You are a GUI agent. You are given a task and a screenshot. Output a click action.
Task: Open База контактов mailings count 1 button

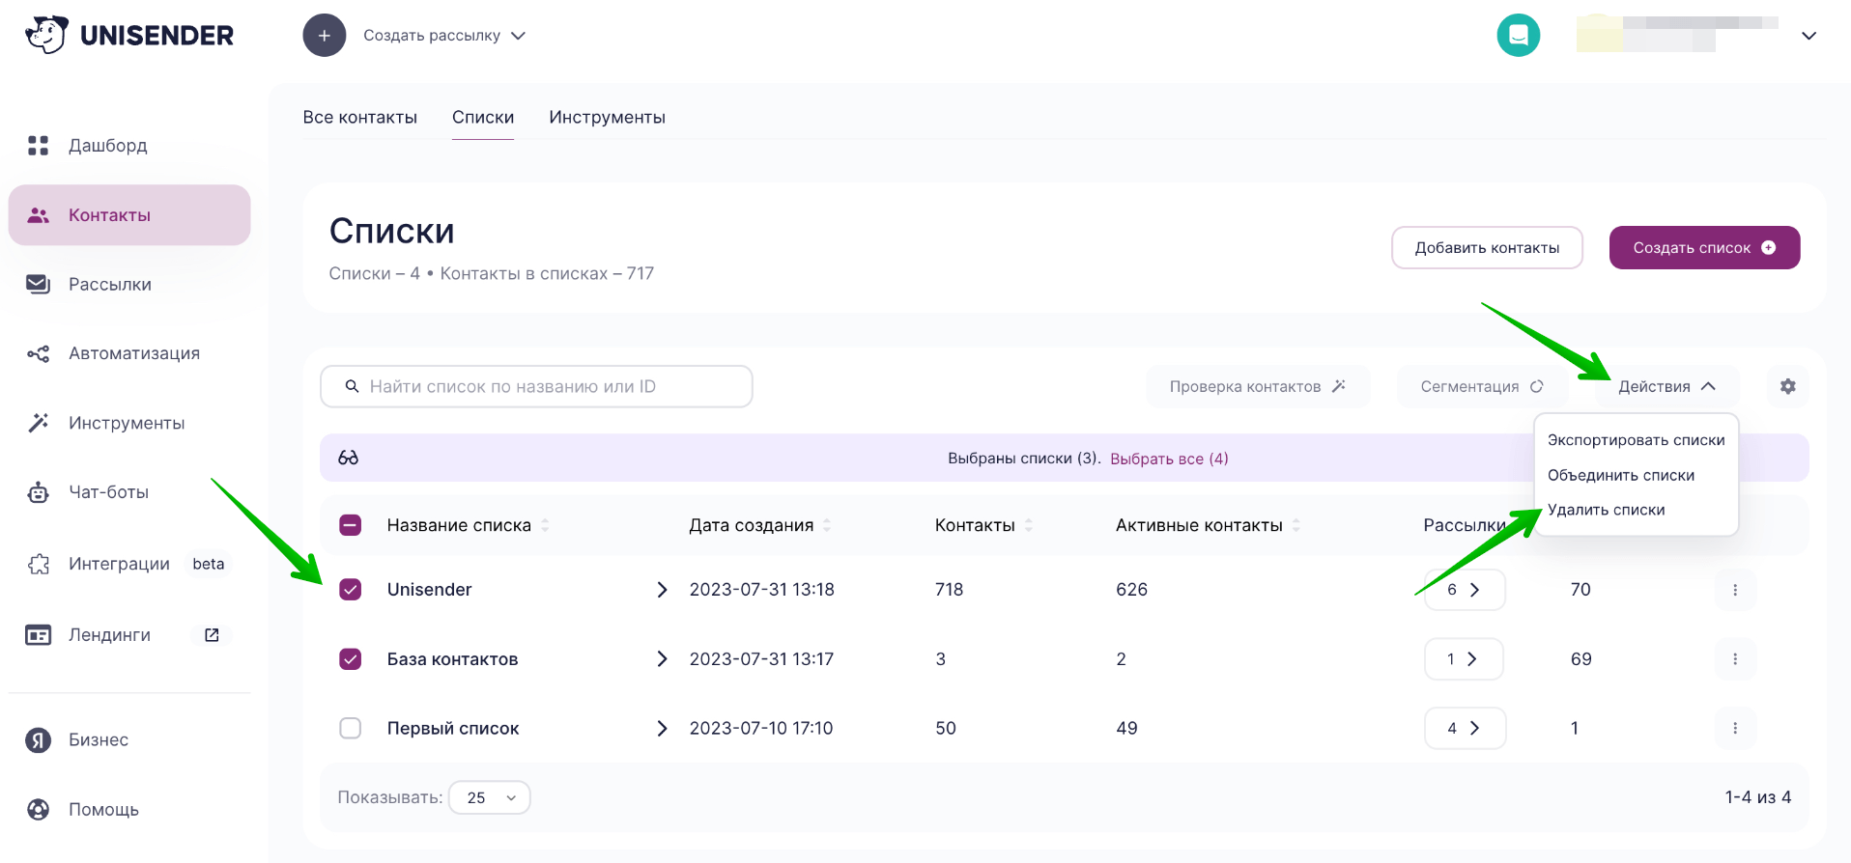pyautogui.click(x=1465, y=659)
